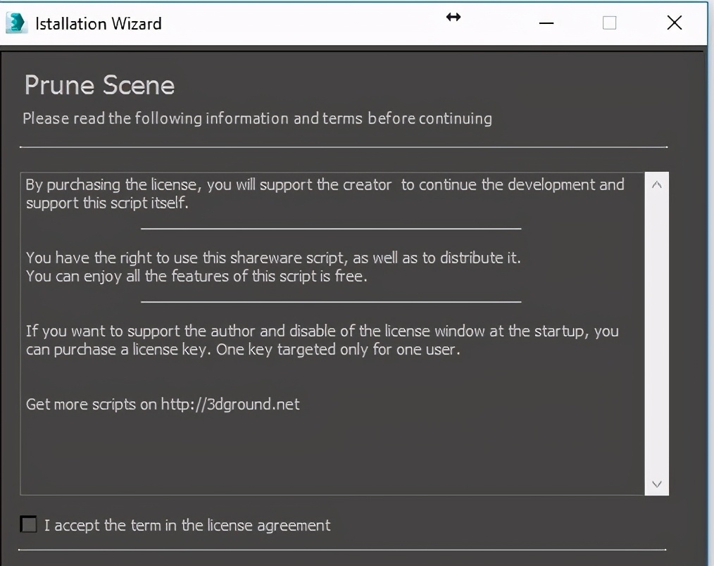Maximize the Istallation Wizard window
The height and width of the screenshot is (566, 714).
pos(609,23)
